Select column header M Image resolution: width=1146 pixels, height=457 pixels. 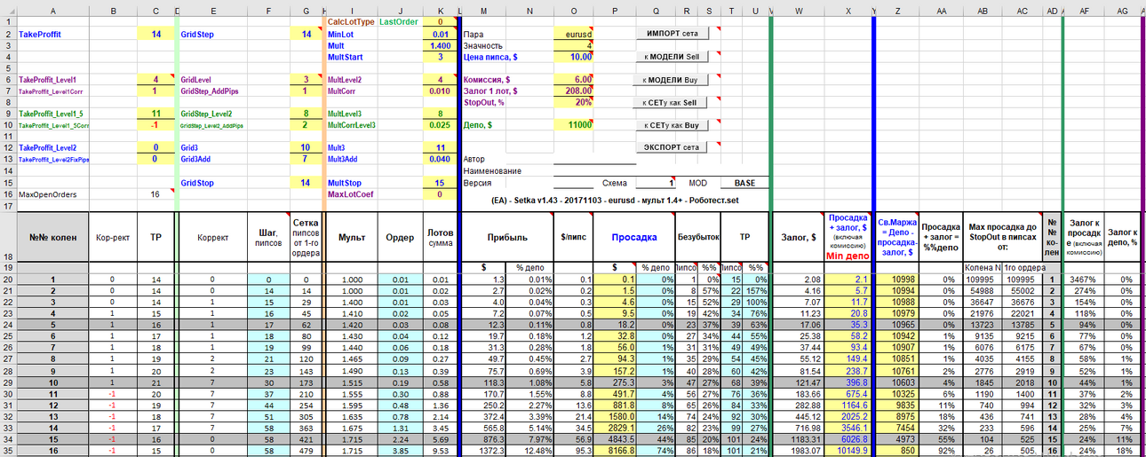(483, 10)
